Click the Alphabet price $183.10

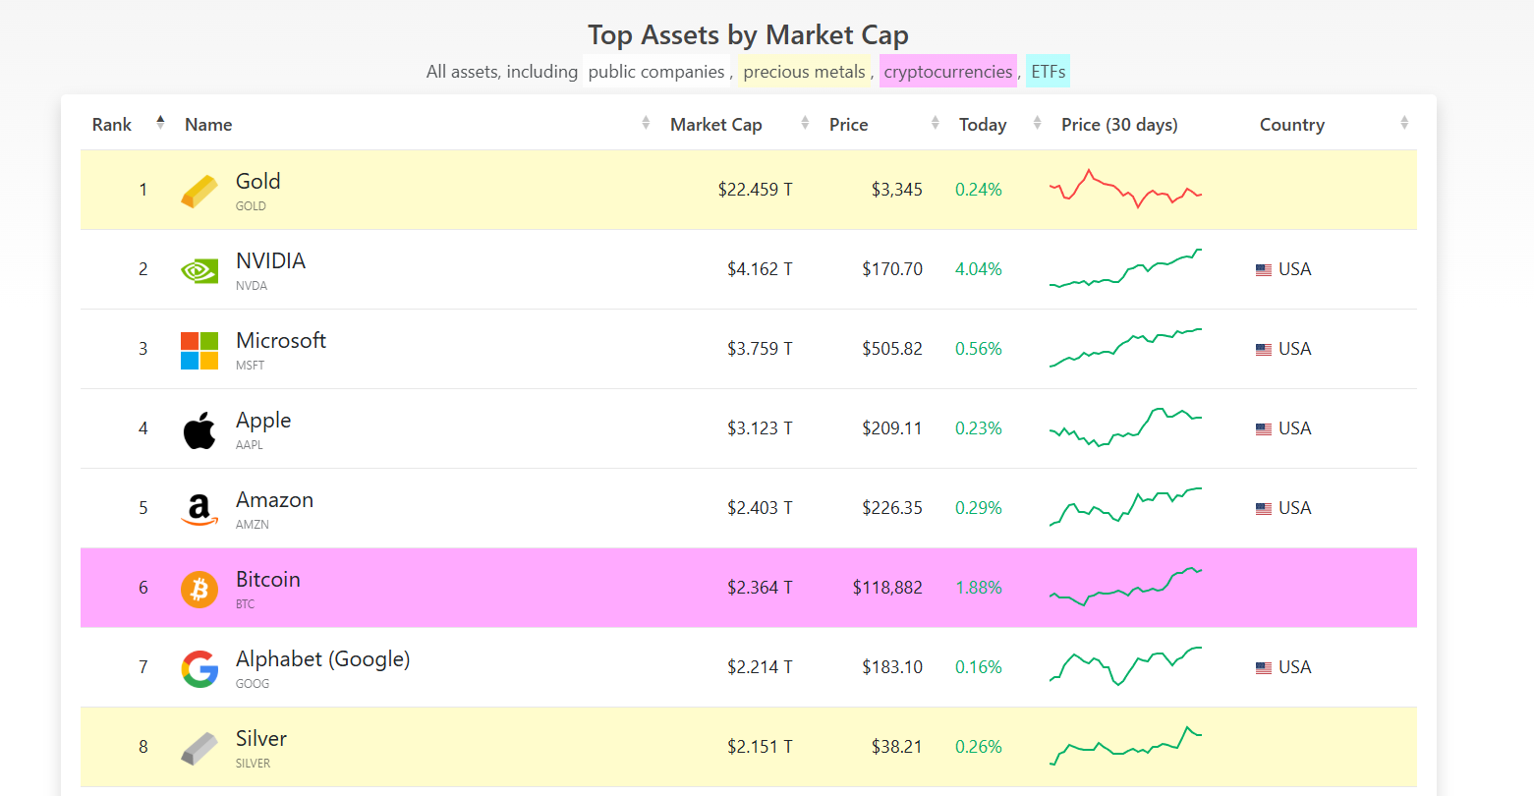892,667
